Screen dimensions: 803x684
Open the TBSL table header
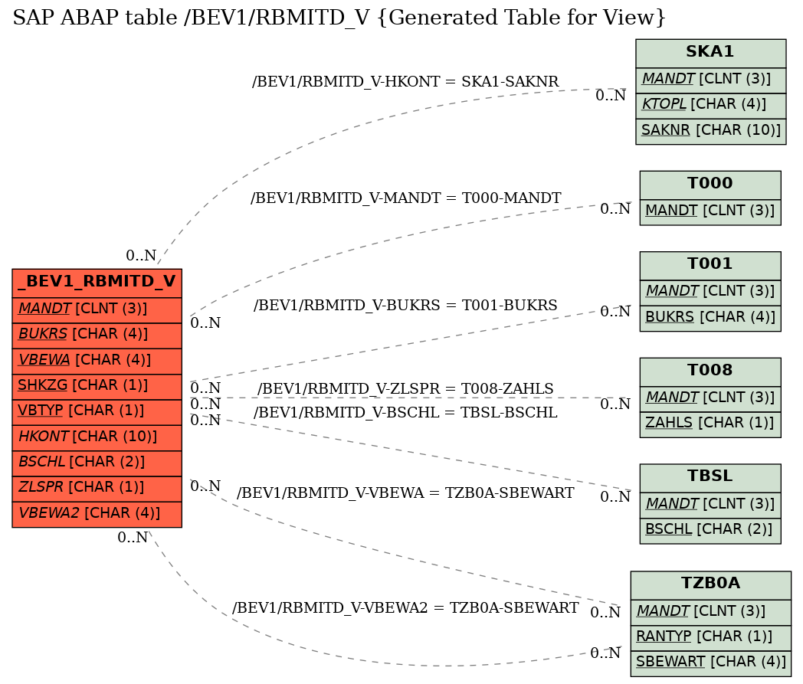(x=710, y=478)
